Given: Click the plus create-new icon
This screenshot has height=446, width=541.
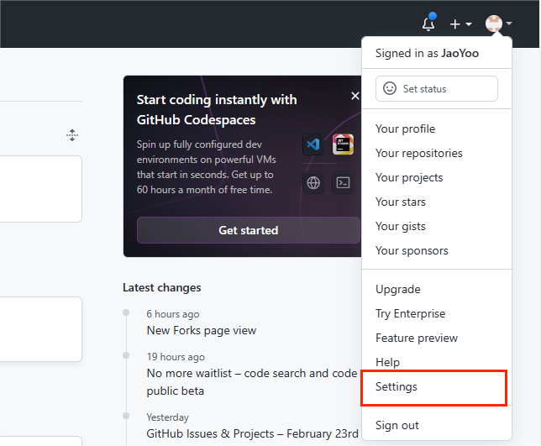Looking at the screenshot, I should [x=455, y=24].
